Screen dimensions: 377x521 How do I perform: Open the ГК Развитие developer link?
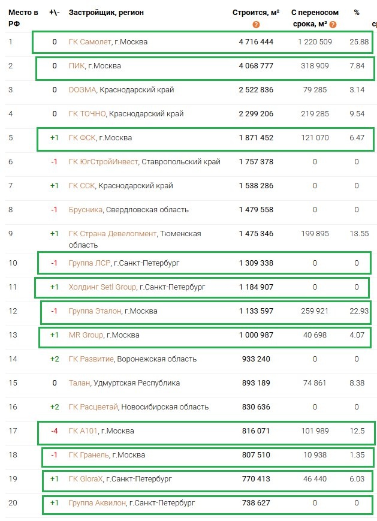(91, 359)
